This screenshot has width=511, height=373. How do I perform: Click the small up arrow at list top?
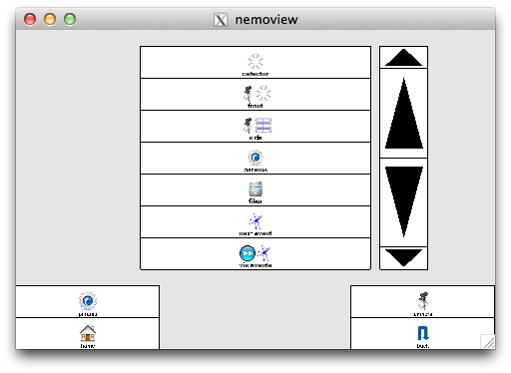pyautogui.click(x=403, y=58)
